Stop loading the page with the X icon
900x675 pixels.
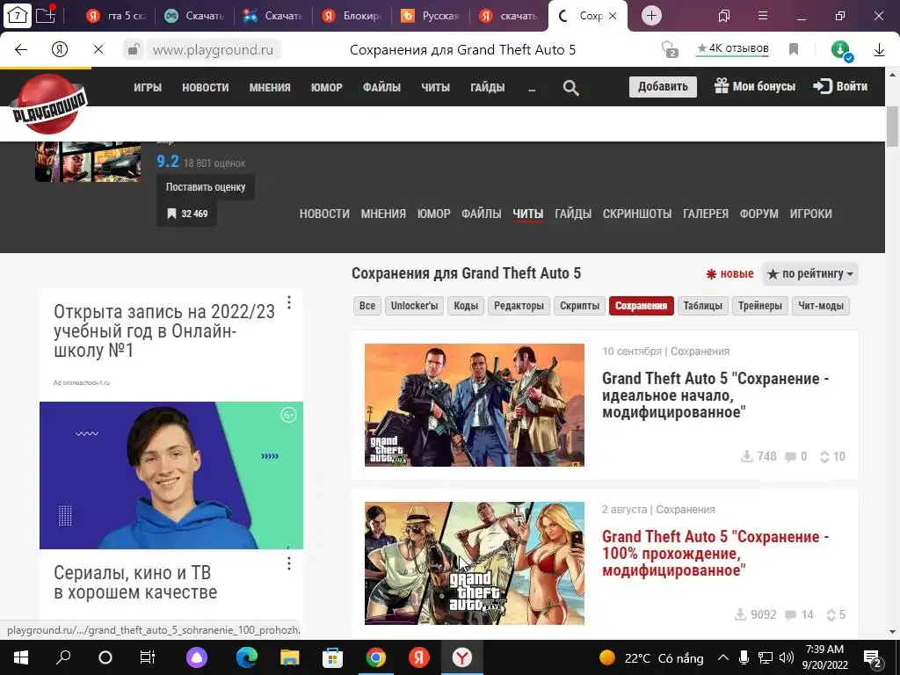(98, 50)
